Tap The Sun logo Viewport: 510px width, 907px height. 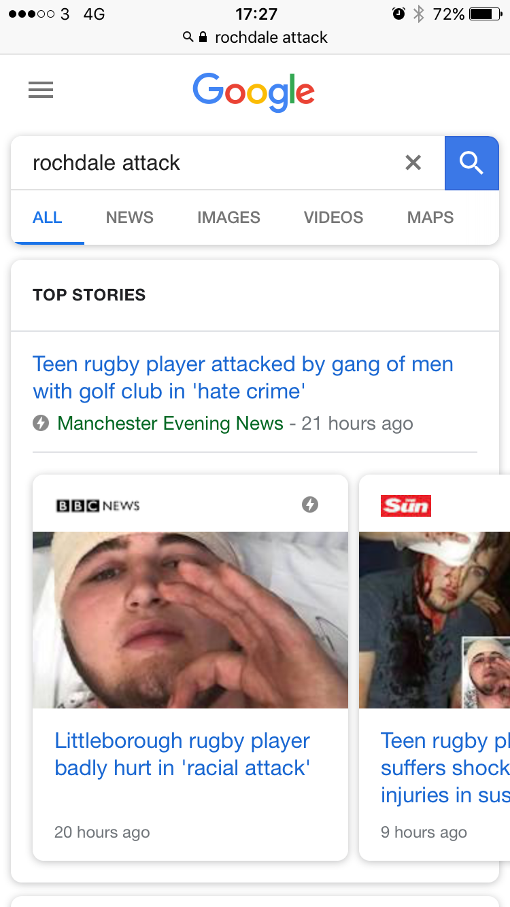406,506
